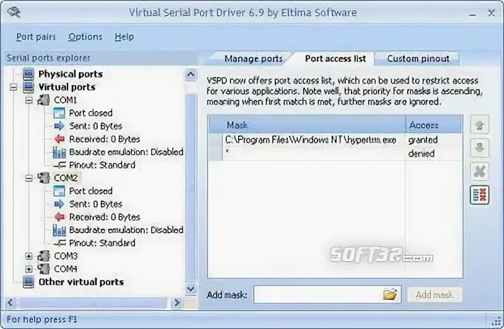This screenshot has height=329, width=504.
Task: Select Other virtual ports tree label
Action: 81,282
